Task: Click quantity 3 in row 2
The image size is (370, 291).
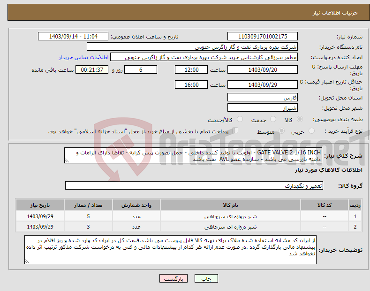Action: 88,227
